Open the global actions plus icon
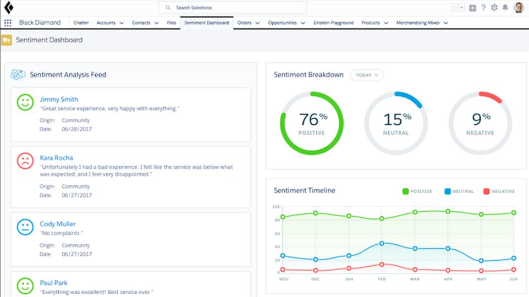529x297 pixels. [x=472, y=8]
